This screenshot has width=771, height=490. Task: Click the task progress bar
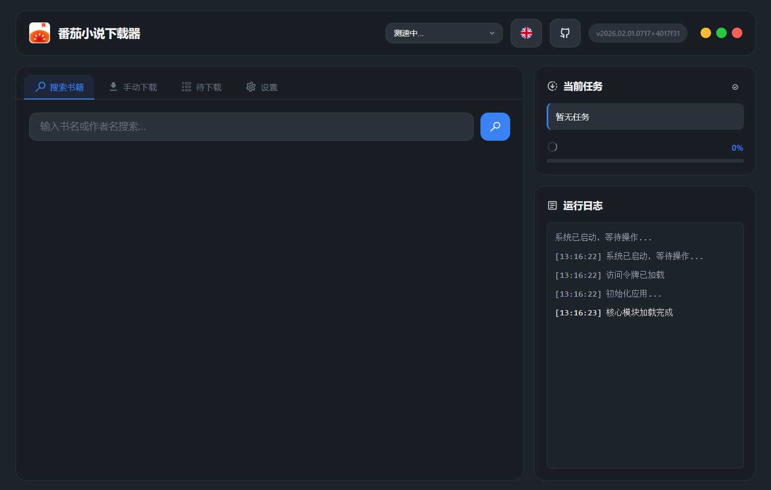click(x=645, y=161)
